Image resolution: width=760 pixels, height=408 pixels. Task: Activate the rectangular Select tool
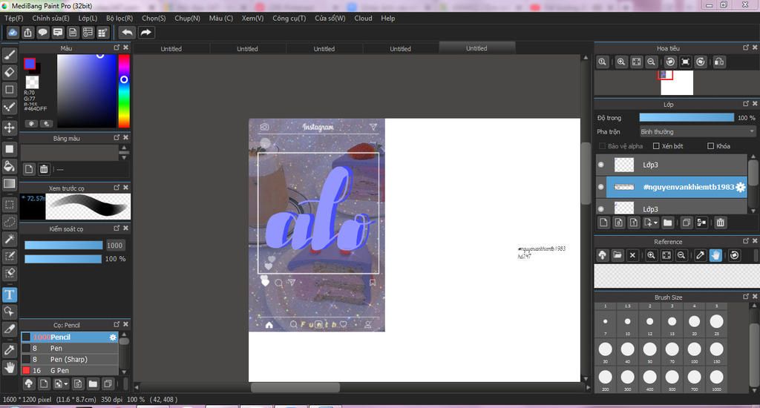(9, 204)
